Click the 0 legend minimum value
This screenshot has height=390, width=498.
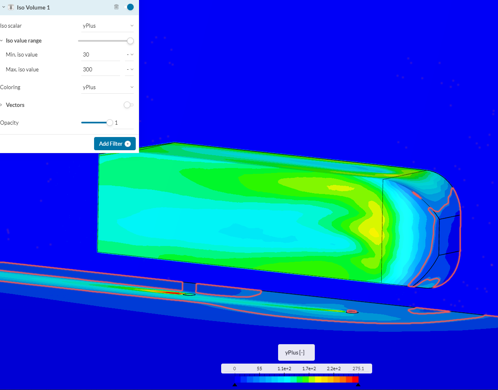(x=234, y=369)
